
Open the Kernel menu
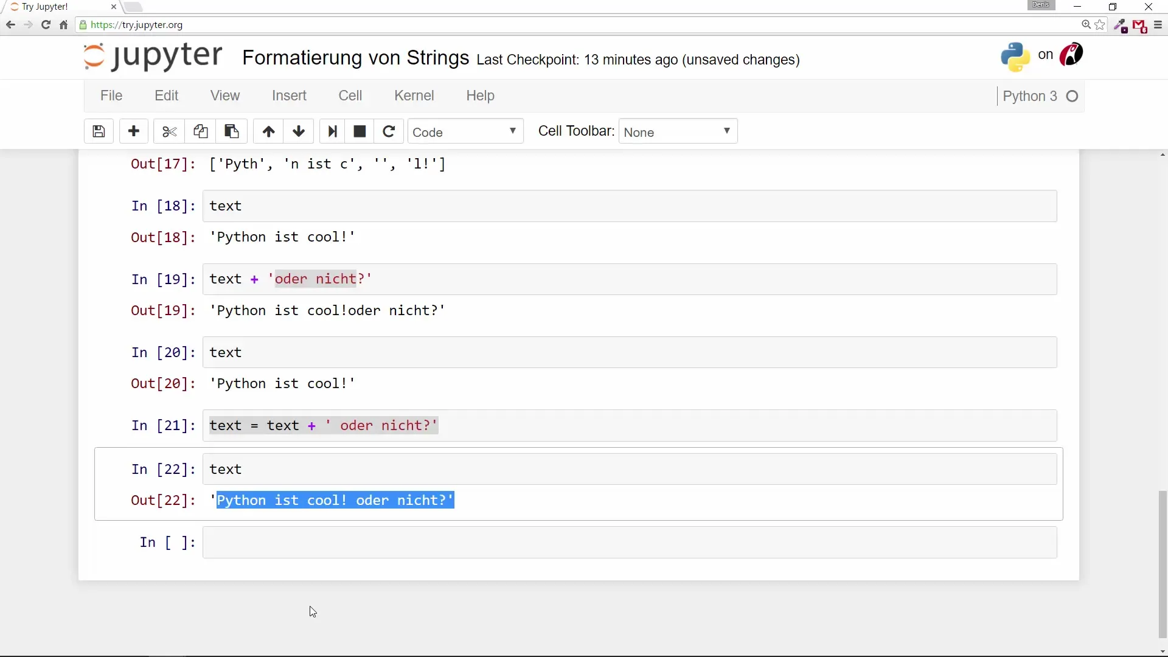(x=414, y=96)
